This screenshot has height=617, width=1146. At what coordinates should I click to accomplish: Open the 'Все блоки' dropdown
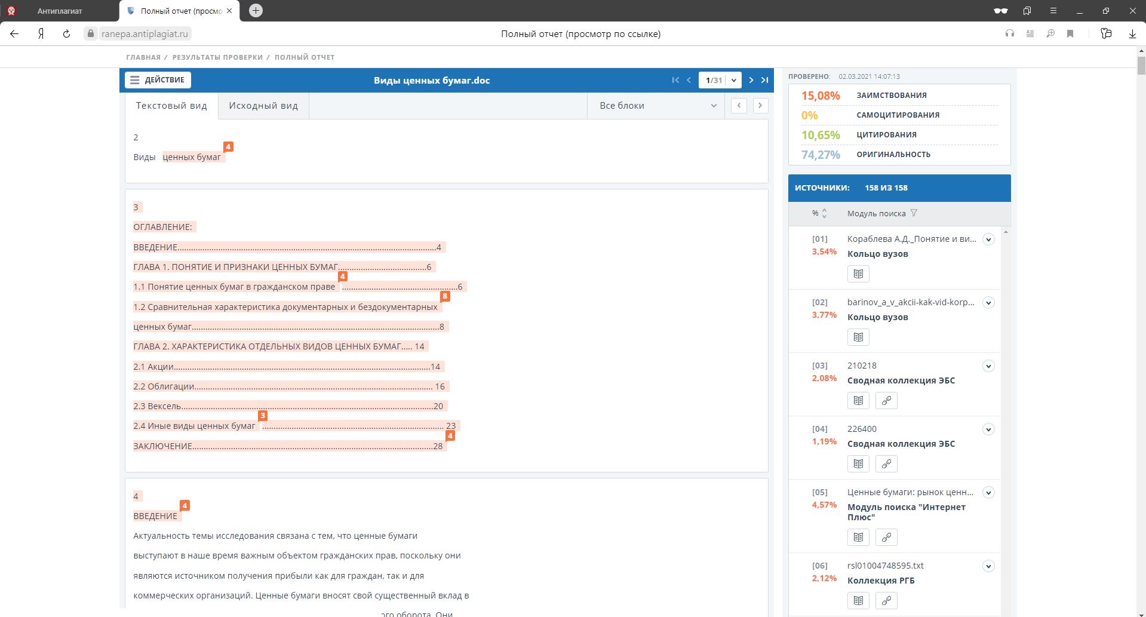(x=657, y=106)
